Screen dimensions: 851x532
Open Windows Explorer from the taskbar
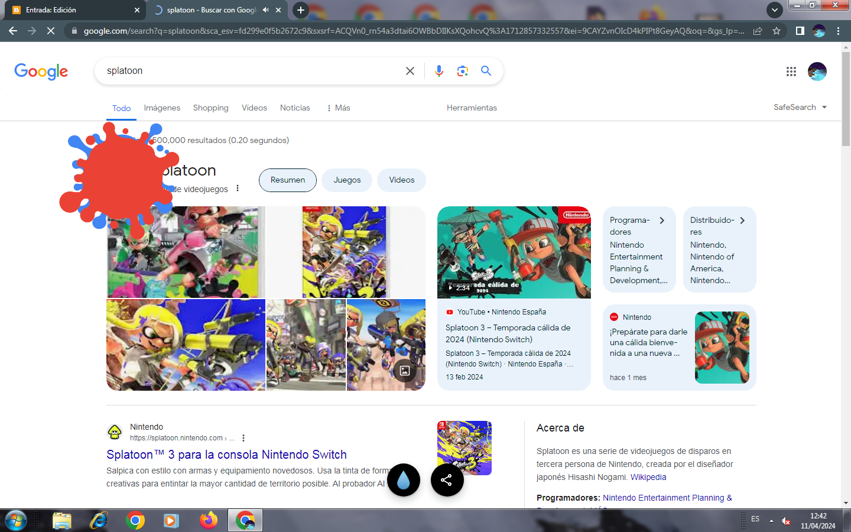(x=62, y=521)
